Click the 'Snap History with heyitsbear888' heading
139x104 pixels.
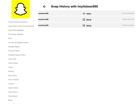pos(74,6)
